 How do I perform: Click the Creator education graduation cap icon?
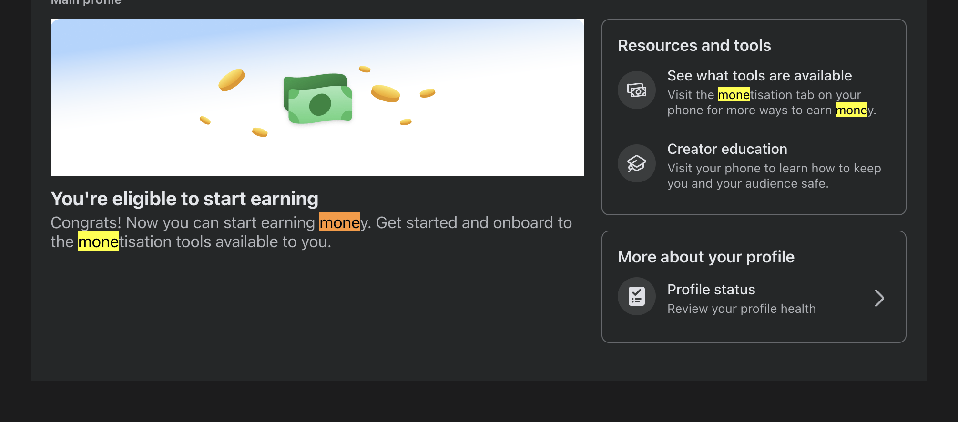coord(637,163)
